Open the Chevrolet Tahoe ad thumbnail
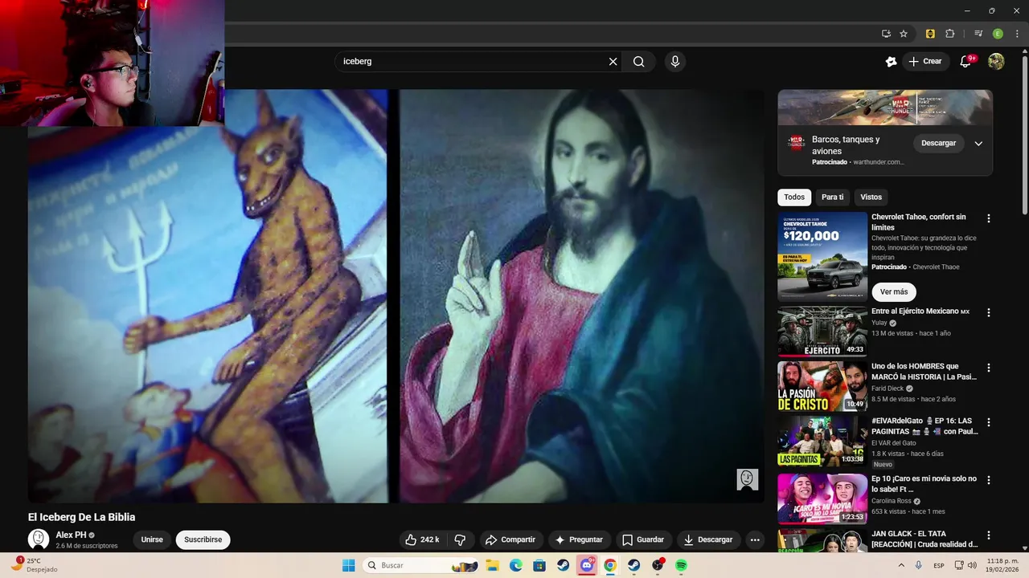The width and height of the screenshot is (1029, 578). point(822,257)
